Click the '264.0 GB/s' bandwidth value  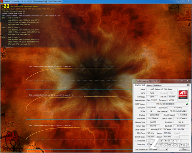(181, 126)
